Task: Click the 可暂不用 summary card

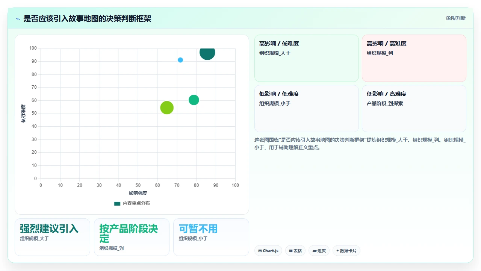Action: click(x=211, y=237)
